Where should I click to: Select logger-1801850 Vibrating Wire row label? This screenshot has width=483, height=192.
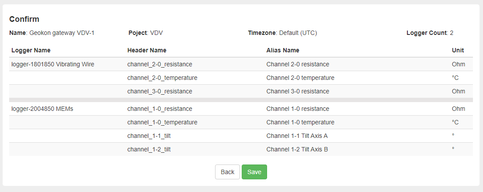[x=53, y=64]
